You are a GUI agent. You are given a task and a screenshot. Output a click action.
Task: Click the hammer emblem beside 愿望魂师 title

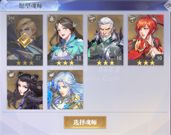point(4,5)
